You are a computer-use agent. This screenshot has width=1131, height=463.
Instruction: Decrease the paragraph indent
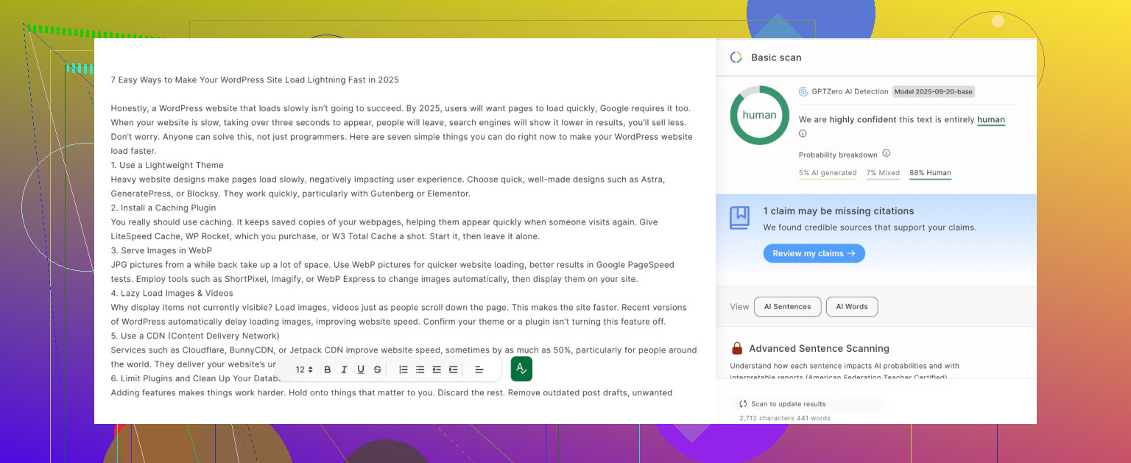click(437, 370)
